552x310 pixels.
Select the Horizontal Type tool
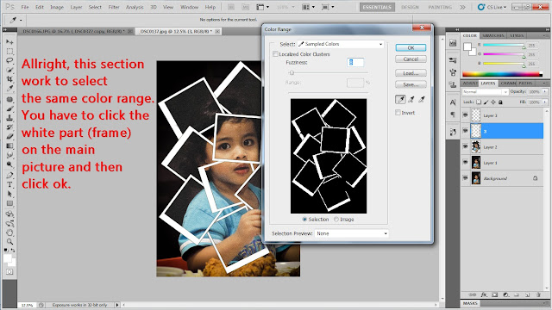tap(9, 184)
